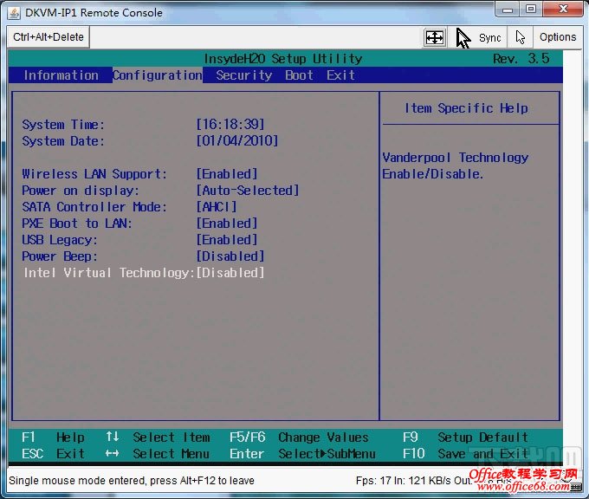
Task: Click the ESC Exit key hint
Action: pyautogui.click(x=53, y=454)
